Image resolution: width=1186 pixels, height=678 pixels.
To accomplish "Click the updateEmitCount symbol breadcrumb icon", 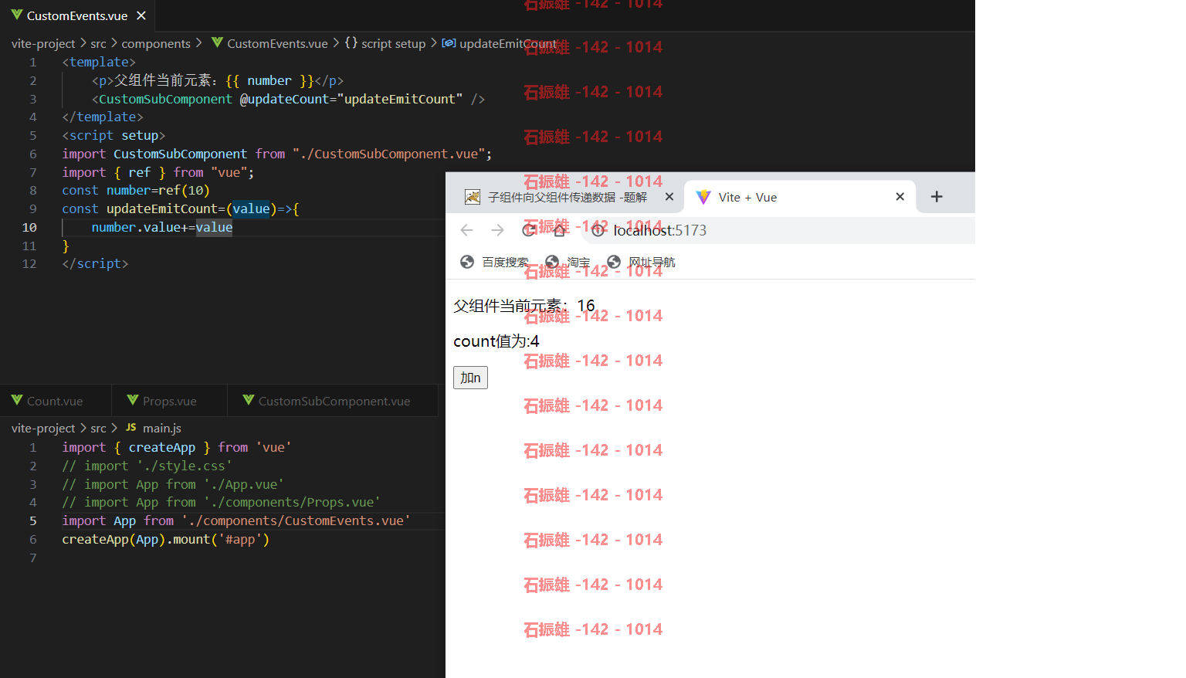I will pyautogui.click(x=449, y=43).
